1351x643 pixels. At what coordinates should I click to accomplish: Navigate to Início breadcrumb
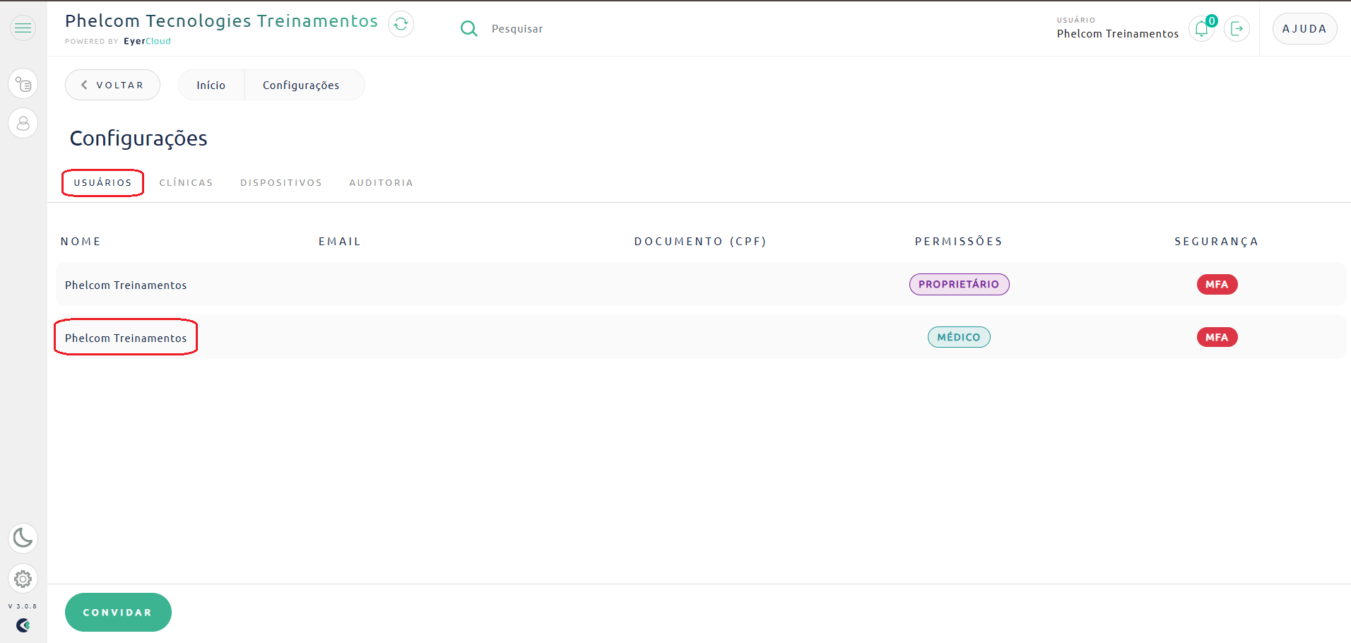click(211, 85)
